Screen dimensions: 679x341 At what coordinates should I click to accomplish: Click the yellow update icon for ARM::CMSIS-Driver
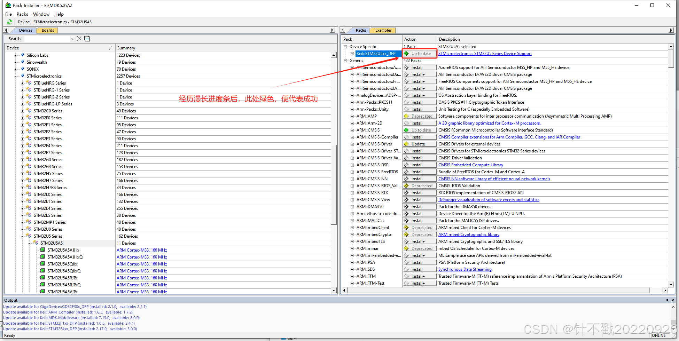406,144
